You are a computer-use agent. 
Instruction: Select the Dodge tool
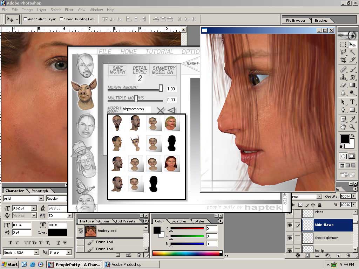352,92
